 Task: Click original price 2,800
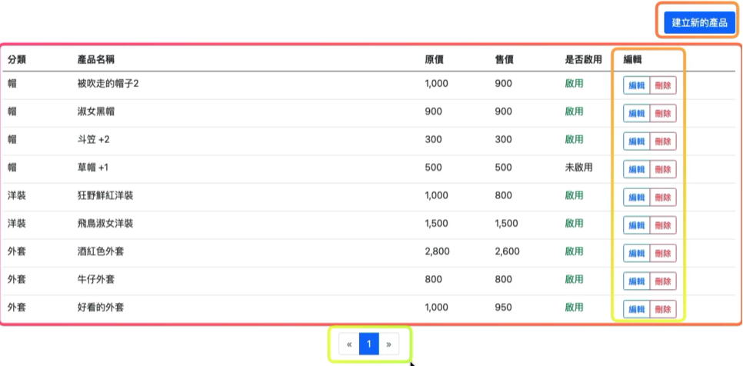coord(437,251)
